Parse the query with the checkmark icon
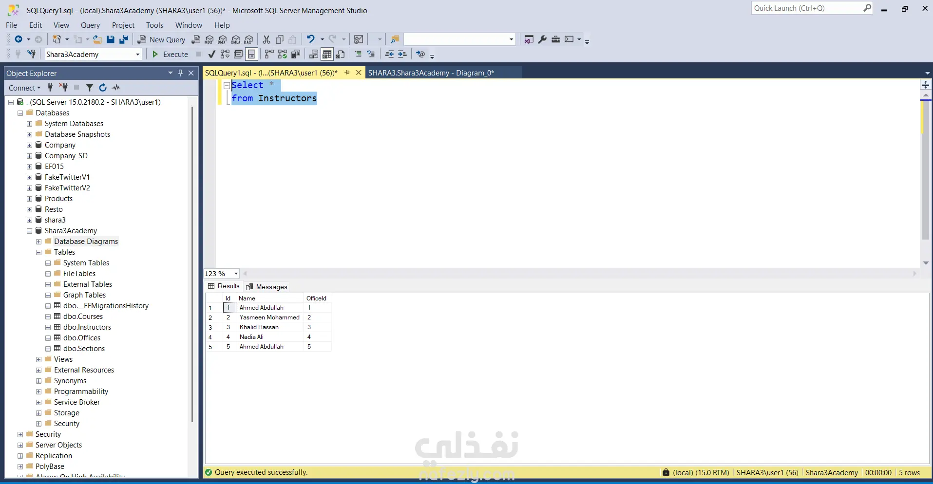Viewport: 933px width, 484px height. (211, 54)
